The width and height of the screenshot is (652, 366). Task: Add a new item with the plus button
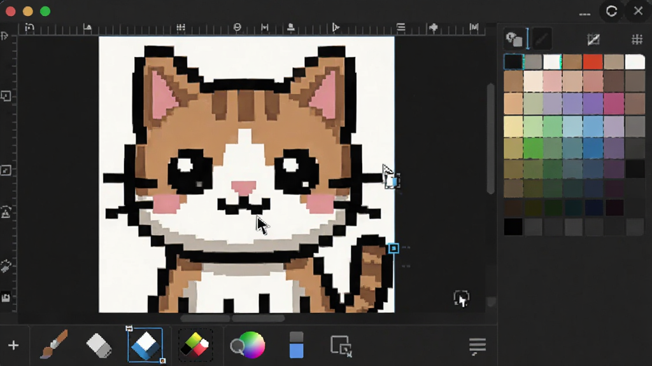pyautogui.click(x=13, y=345)
